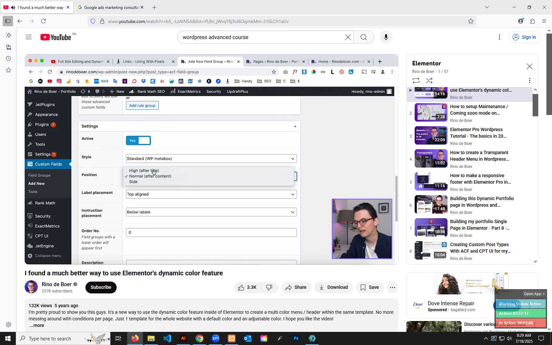The width and height of the screenshot is (552, 345).
Task: Open sidebar customize settings gear
Action: pyautogui.click(x=9, y=325)
